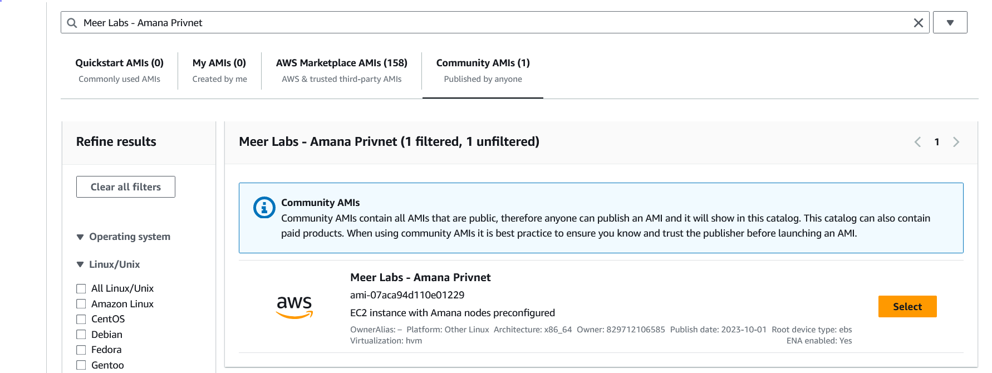Click the Clear all filters button
The image size is (992, 373).
(126, 187)
